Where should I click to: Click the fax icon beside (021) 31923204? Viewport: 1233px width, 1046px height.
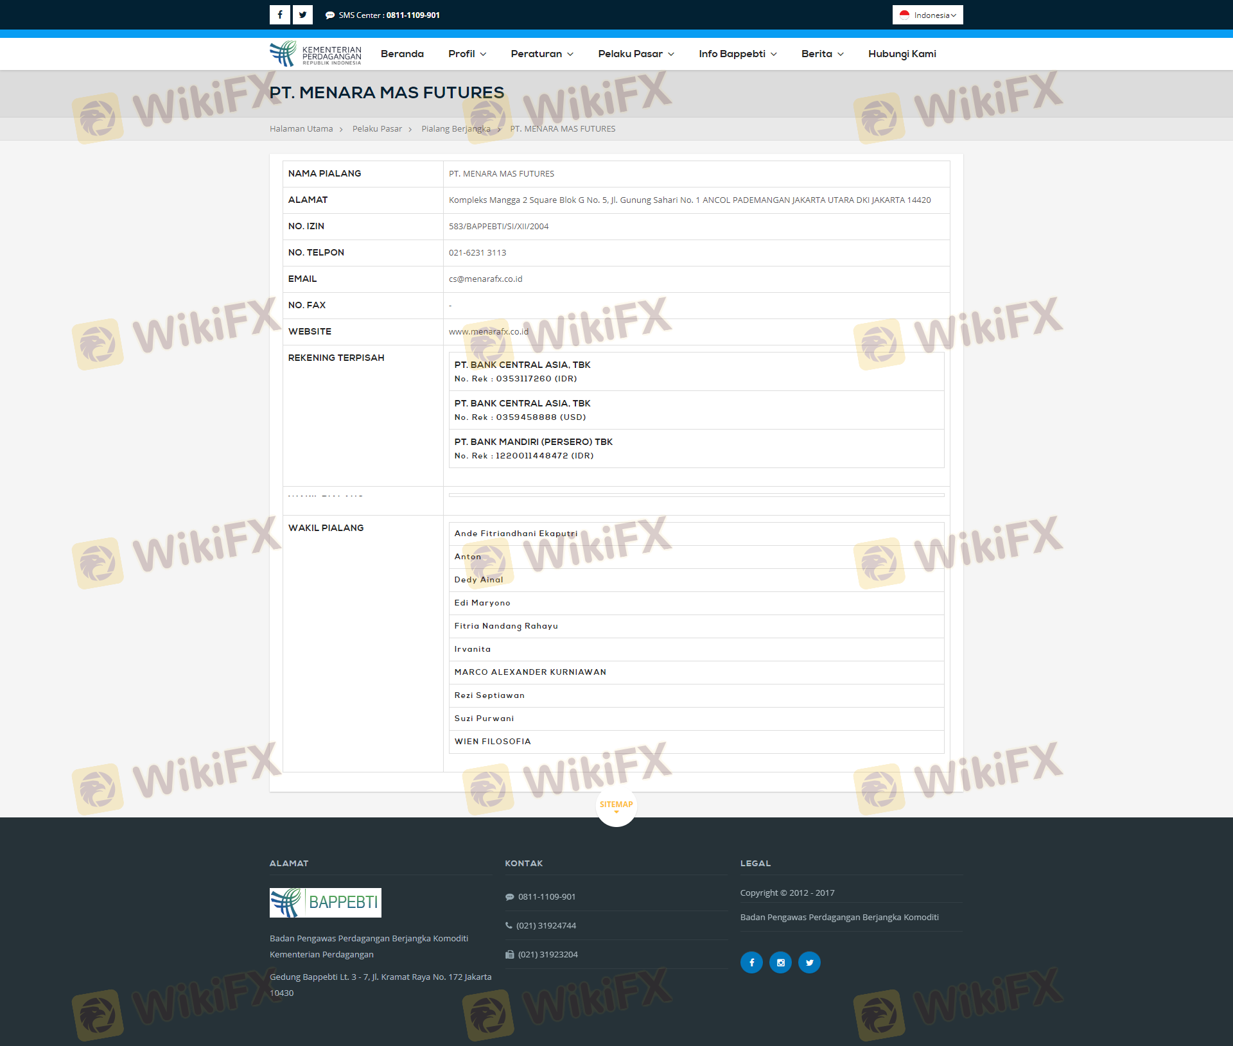coord(509,954)
